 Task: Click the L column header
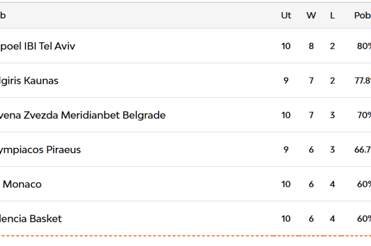(332, 15)
